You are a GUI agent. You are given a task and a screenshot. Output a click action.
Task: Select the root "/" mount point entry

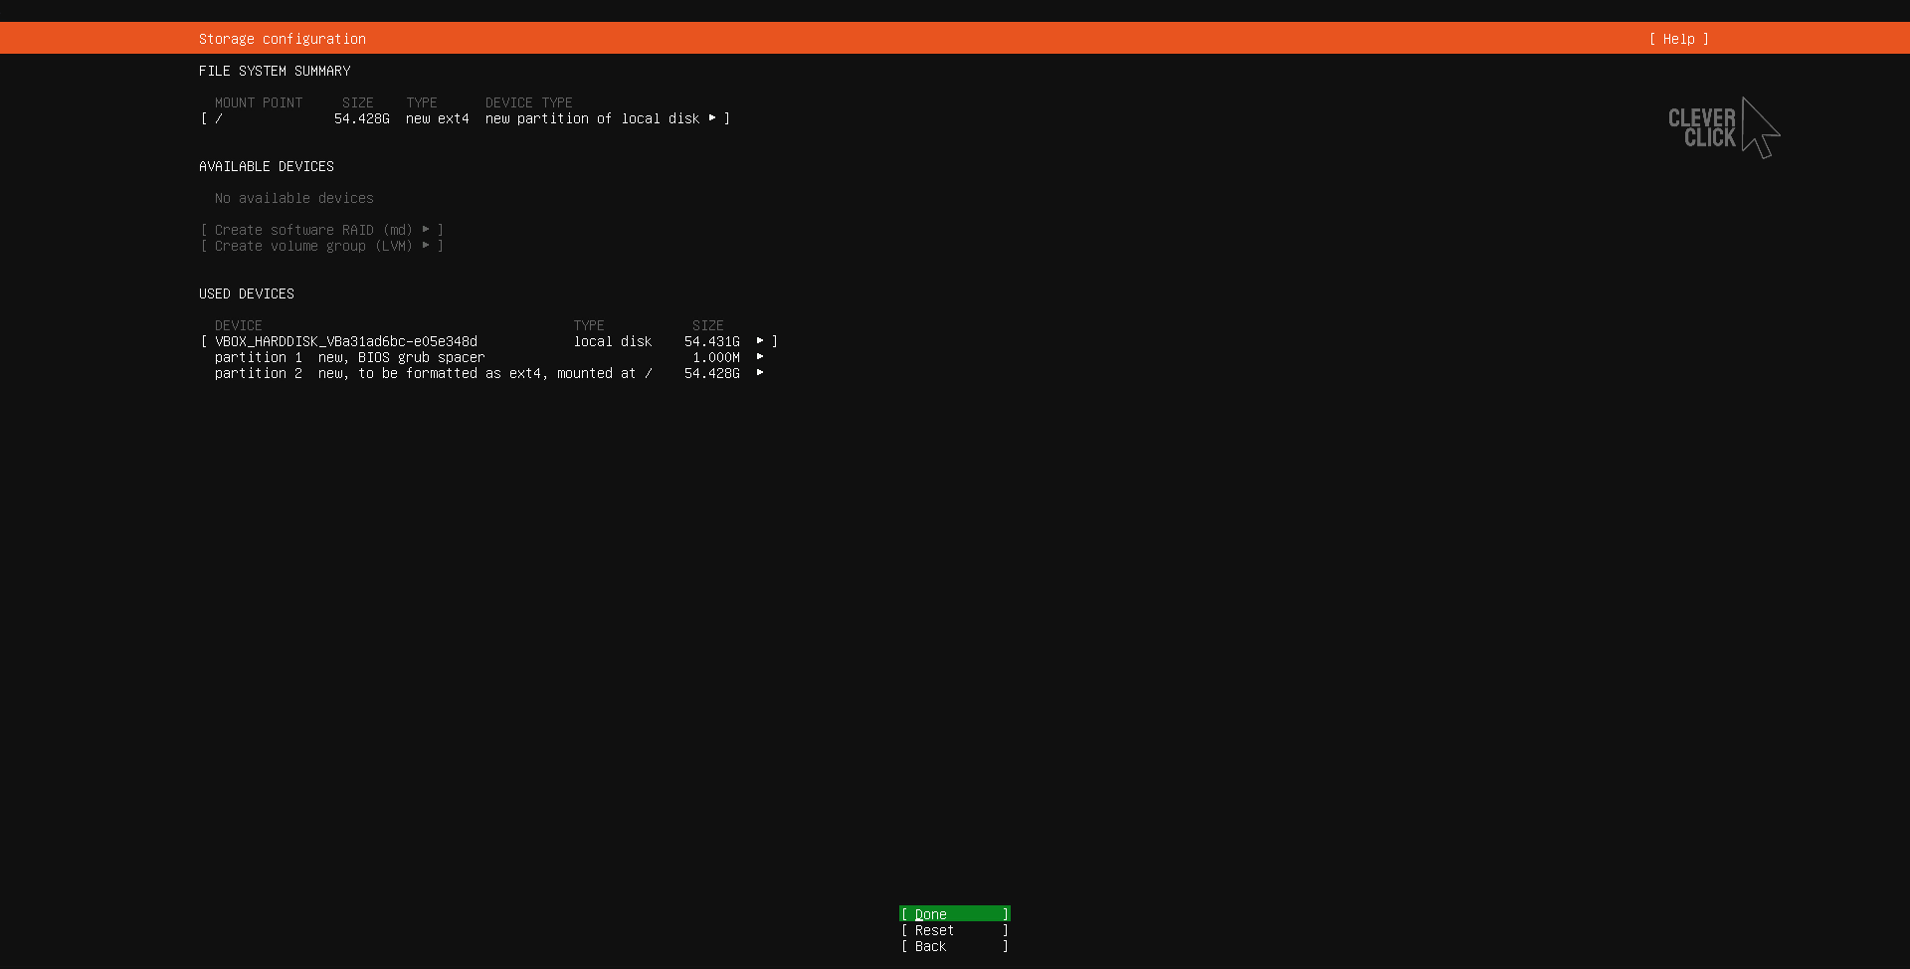point(219,118)
